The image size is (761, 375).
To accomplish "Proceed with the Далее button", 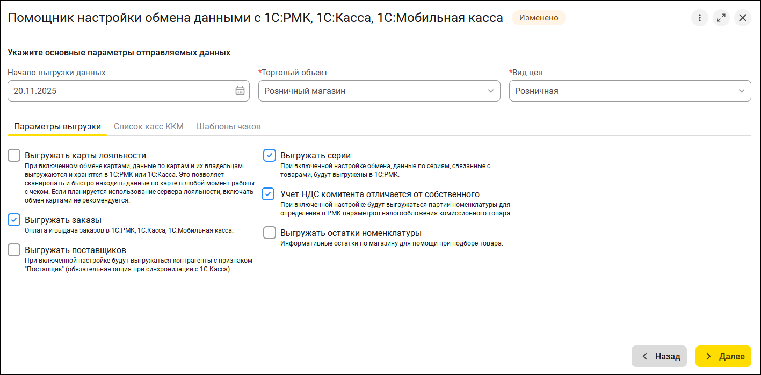I will click(x=723, y=356).
